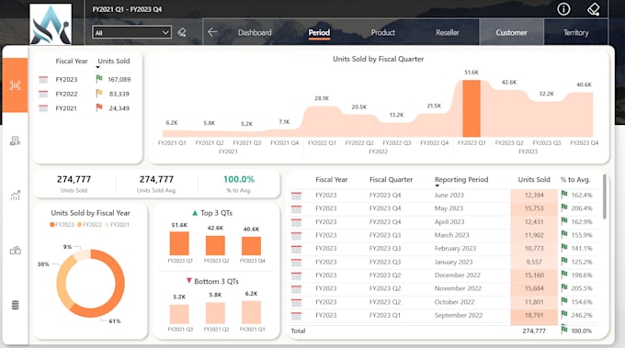Click FY2021 Q1 - FY2023 Q4 header text
The image size is (625, 348).
coord(127,9)
